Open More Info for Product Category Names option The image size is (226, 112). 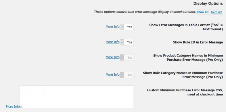[x=112, y=57]
